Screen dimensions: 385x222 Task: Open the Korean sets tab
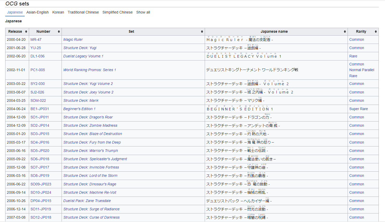pyautogui.click(x=58, y=12)
